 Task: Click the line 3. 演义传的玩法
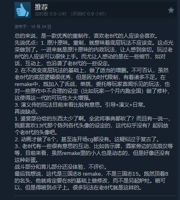80,105
